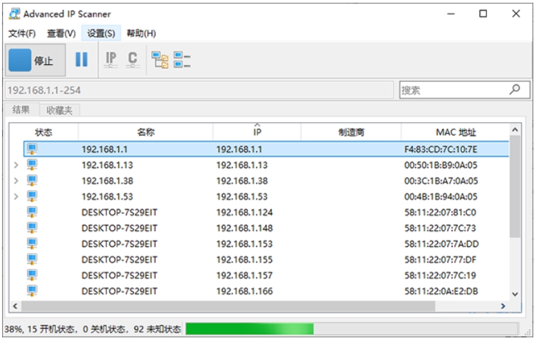Expand the 192.168.1.53 row
The height and width of the screenshot is (338, 534).
pos(16,196)
